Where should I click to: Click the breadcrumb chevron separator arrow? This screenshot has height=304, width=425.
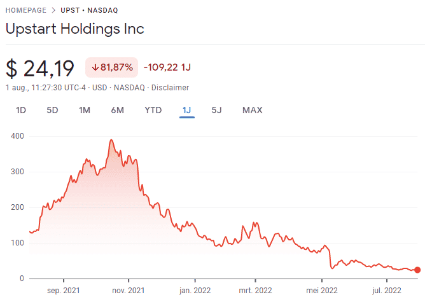53,11
